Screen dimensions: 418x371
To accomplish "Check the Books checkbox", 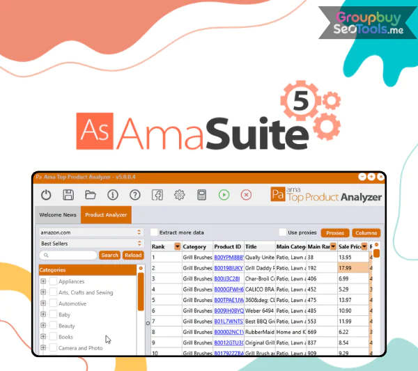I will (54, 337).
